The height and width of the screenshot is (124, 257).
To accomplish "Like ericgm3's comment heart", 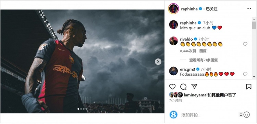I will pyautogui.click(x=245, y=74).
